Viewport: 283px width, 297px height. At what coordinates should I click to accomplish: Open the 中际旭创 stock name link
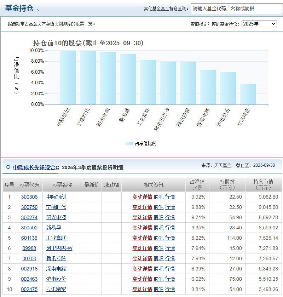coord(56,197)
